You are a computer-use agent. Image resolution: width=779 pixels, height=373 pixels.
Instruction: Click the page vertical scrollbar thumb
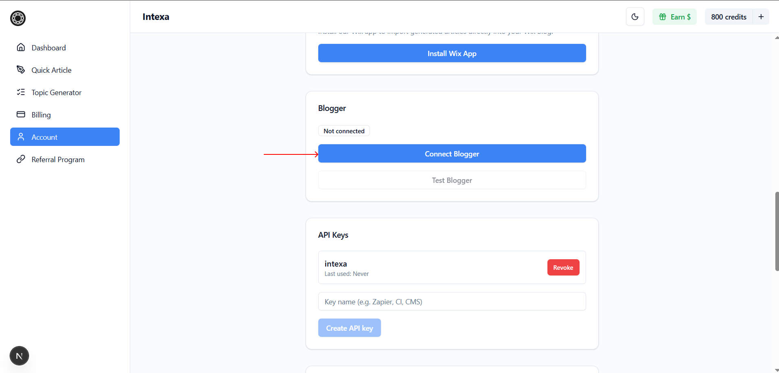pyautogui.click(x=777, y=232)
